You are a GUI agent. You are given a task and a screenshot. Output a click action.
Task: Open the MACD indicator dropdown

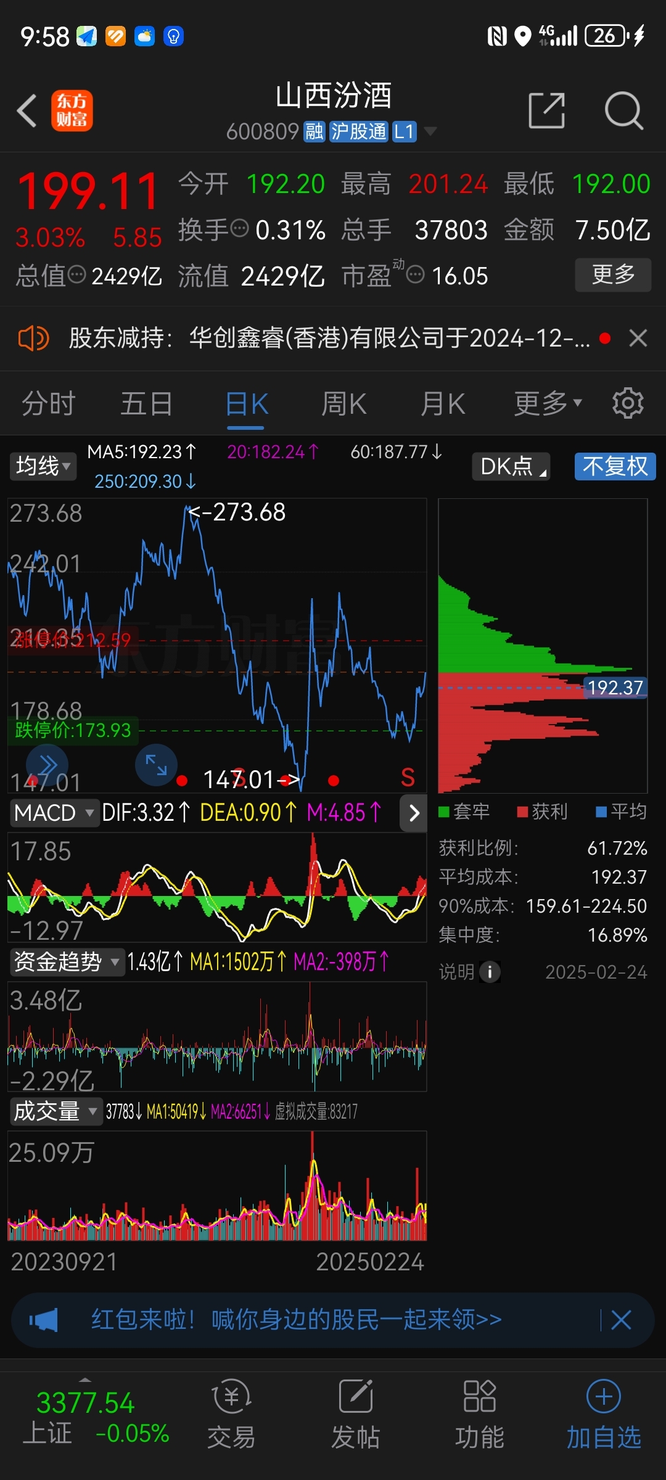click(x=54, y=813)
